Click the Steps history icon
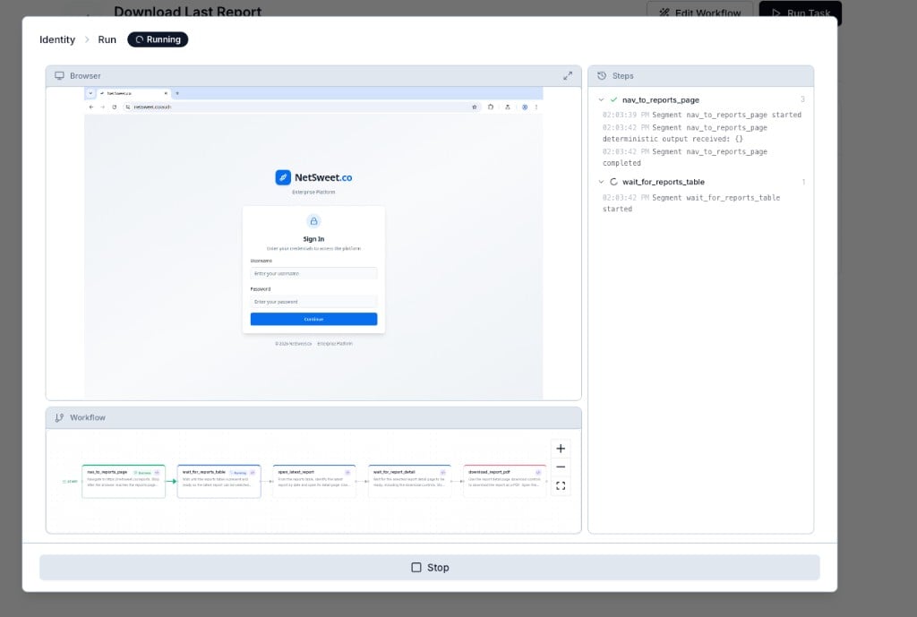This screenshot has height=617, width=917. pos(602,76)
